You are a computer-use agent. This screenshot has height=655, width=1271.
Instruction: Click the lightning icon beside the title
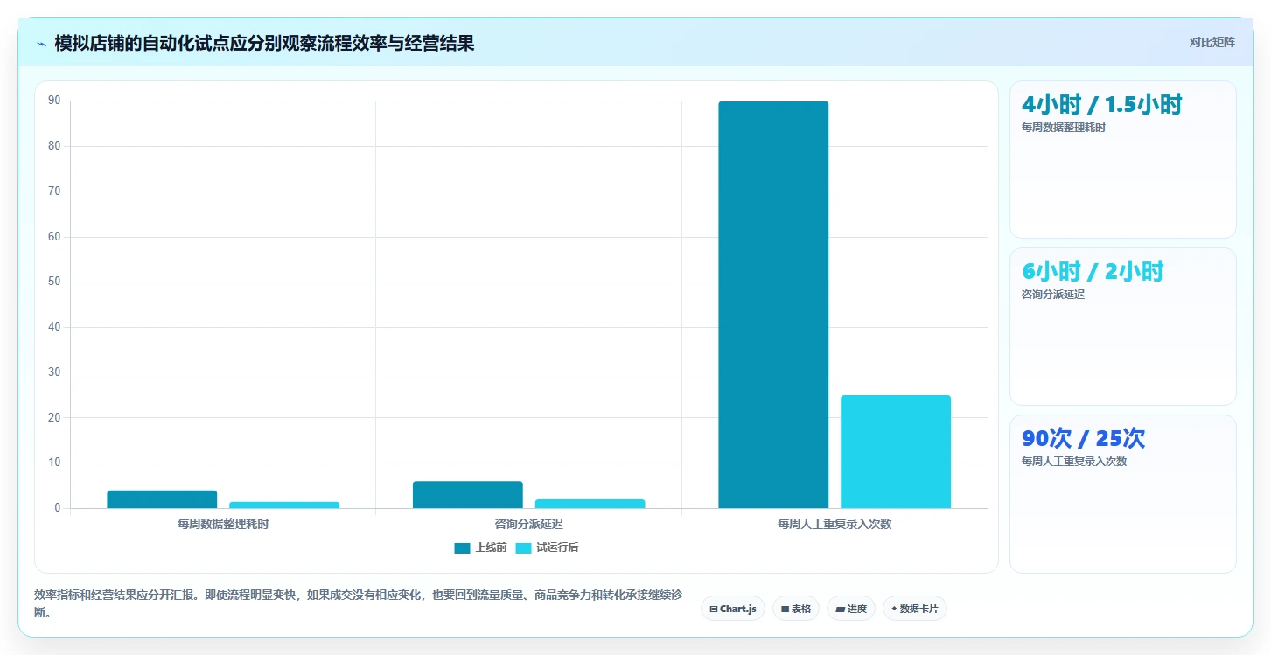point(41,44)
